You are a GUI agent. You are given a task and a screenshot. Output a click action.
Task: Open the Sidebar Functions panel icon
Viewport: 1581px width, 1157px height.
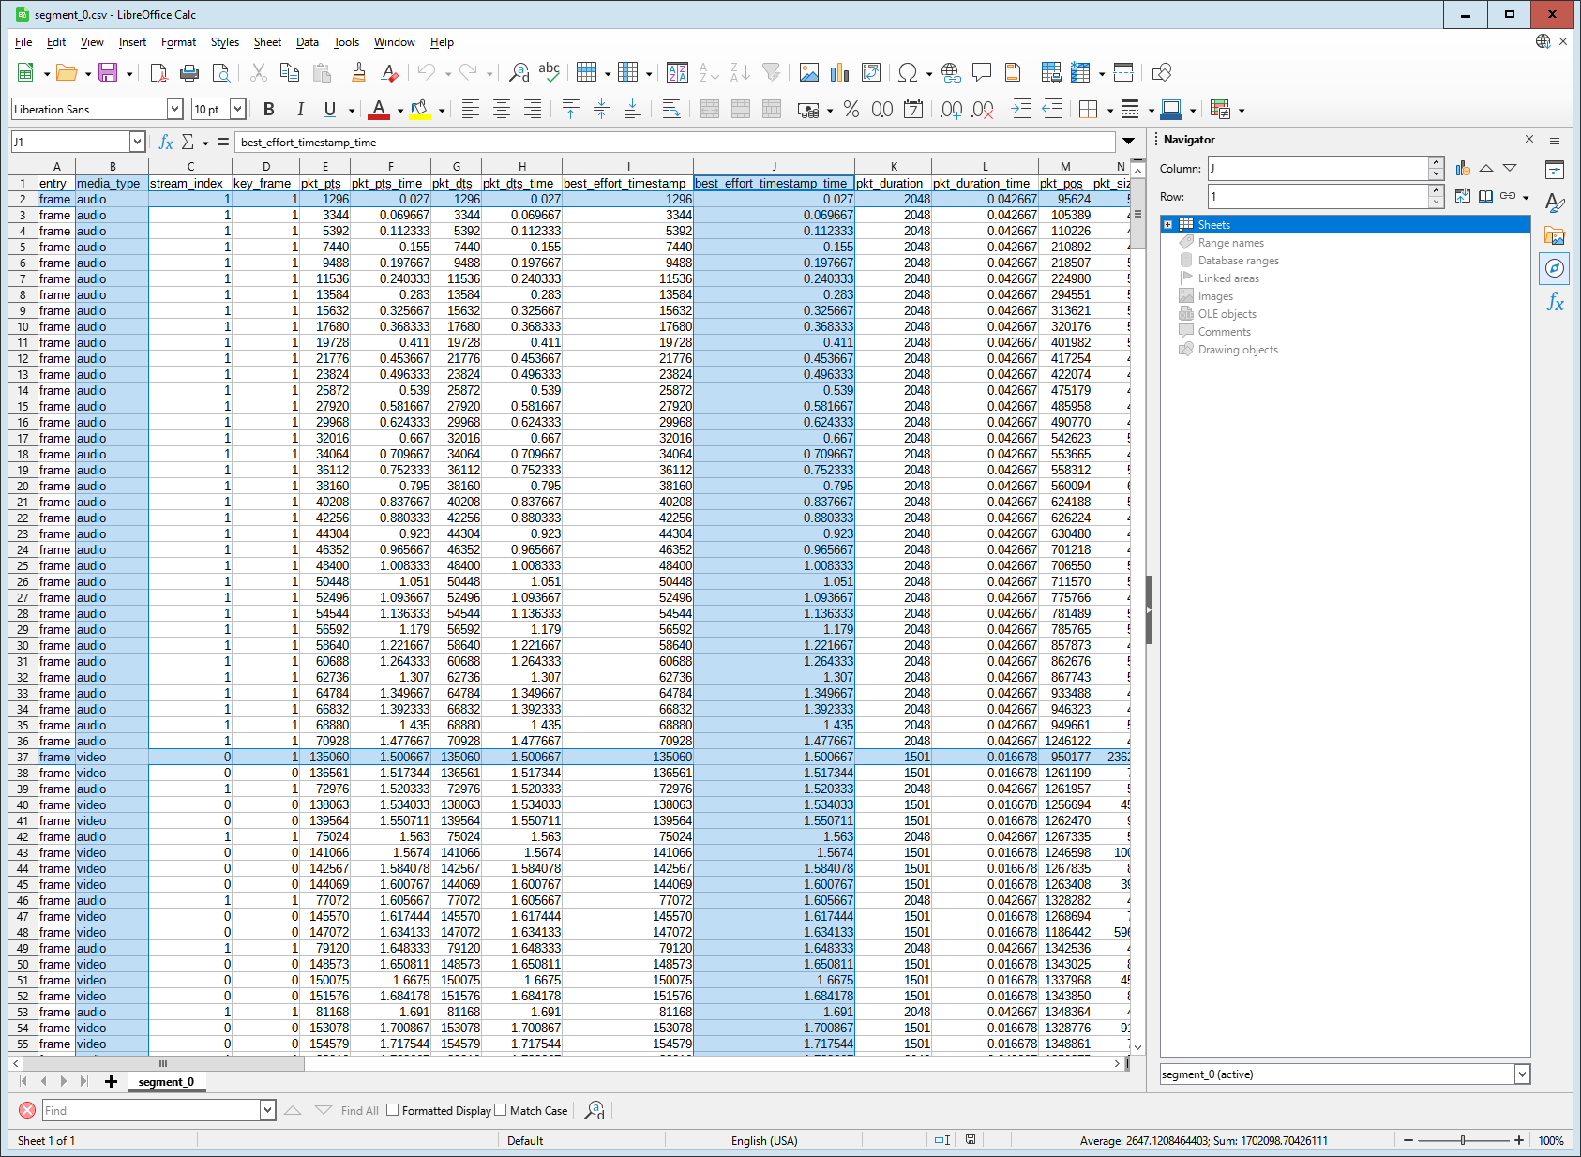point(1555,303)
